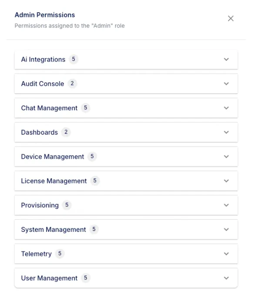Click User Management permission count badge

[x=86, y=278]
